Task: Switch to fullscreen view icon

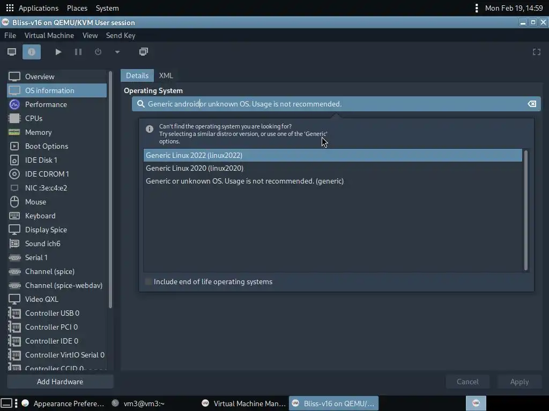Action: coord(536,52)
